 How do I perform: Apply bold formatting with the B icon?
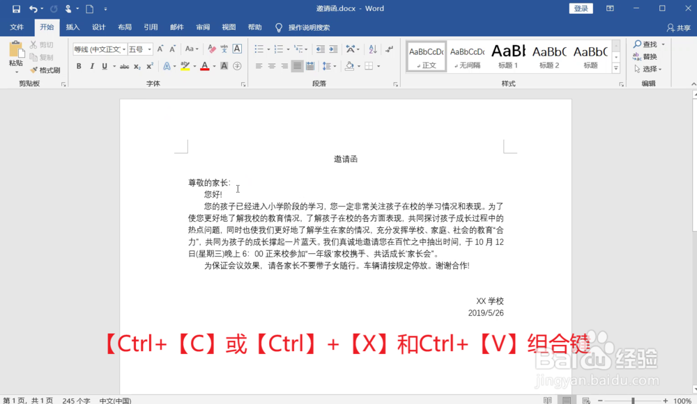coord(79,66)
